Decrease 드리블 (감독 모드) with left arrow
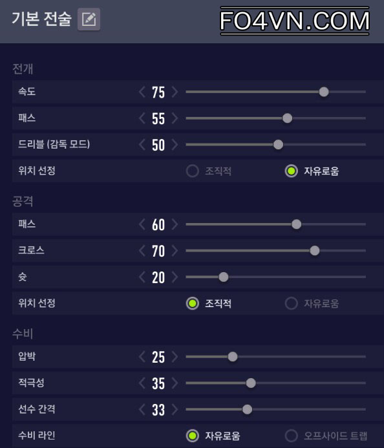Image resolution: width=384 pixels, height=448 pixels. (x=142, y=145)
